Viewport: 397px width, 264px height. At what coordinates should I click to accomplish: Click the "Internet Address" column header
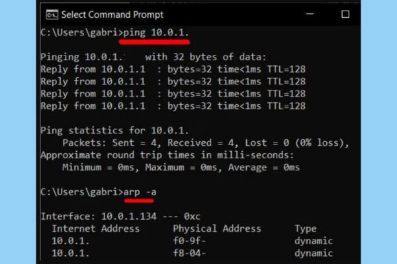pyautogui.click(x=95, y=228)
